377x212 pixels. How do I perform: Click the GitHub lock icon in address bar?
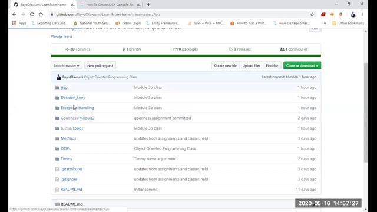52,14
